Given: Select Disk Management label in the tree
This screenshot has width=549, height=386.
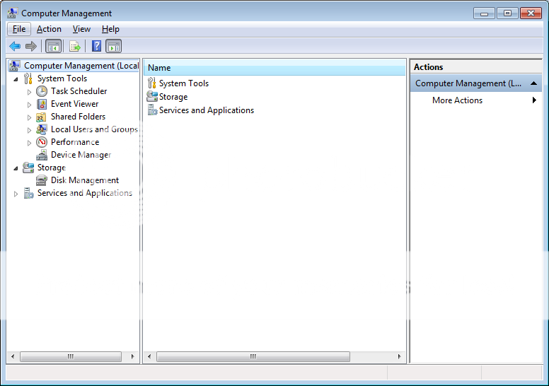Looking at the screenshot, I should (85, 180).
